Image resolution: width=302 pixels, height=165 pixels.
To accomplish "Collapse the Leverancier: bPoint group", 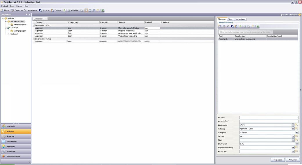I will click(34, 25).
